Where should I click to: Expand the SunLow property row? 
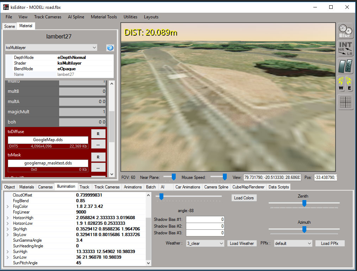point(8,257)
